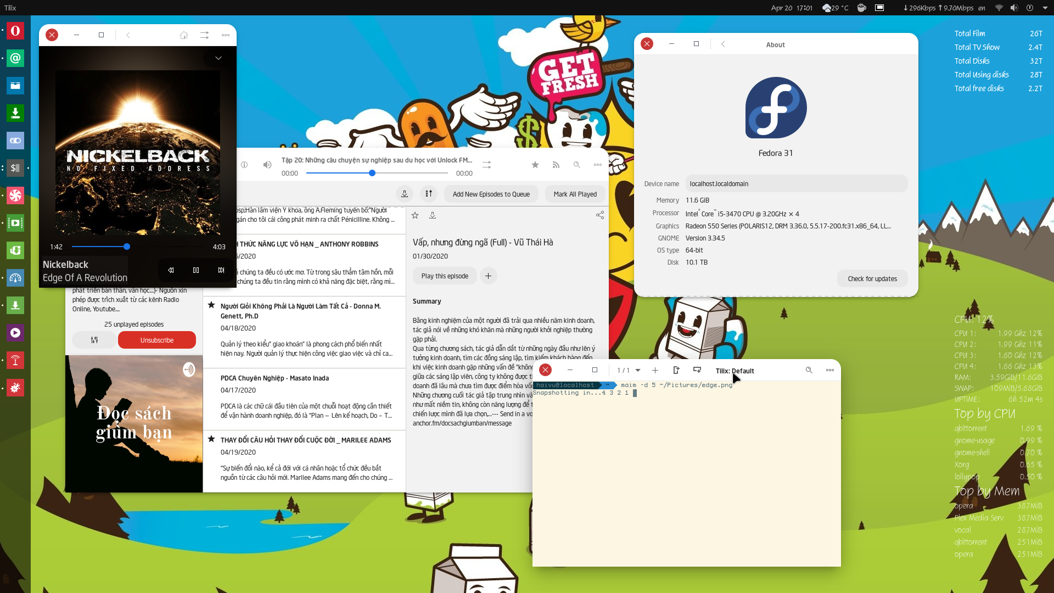1054x593 pixels.
Task: Click the music player track progress slider
Action: tap(137, 247)
